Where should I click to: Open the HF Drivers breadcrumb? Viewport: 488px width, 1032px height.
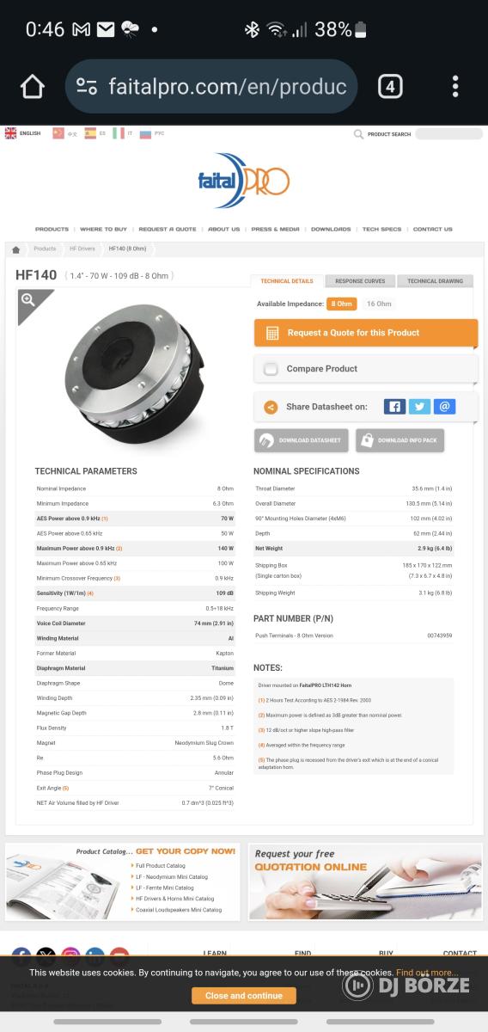pyautogui.click(x=82, y=249)
